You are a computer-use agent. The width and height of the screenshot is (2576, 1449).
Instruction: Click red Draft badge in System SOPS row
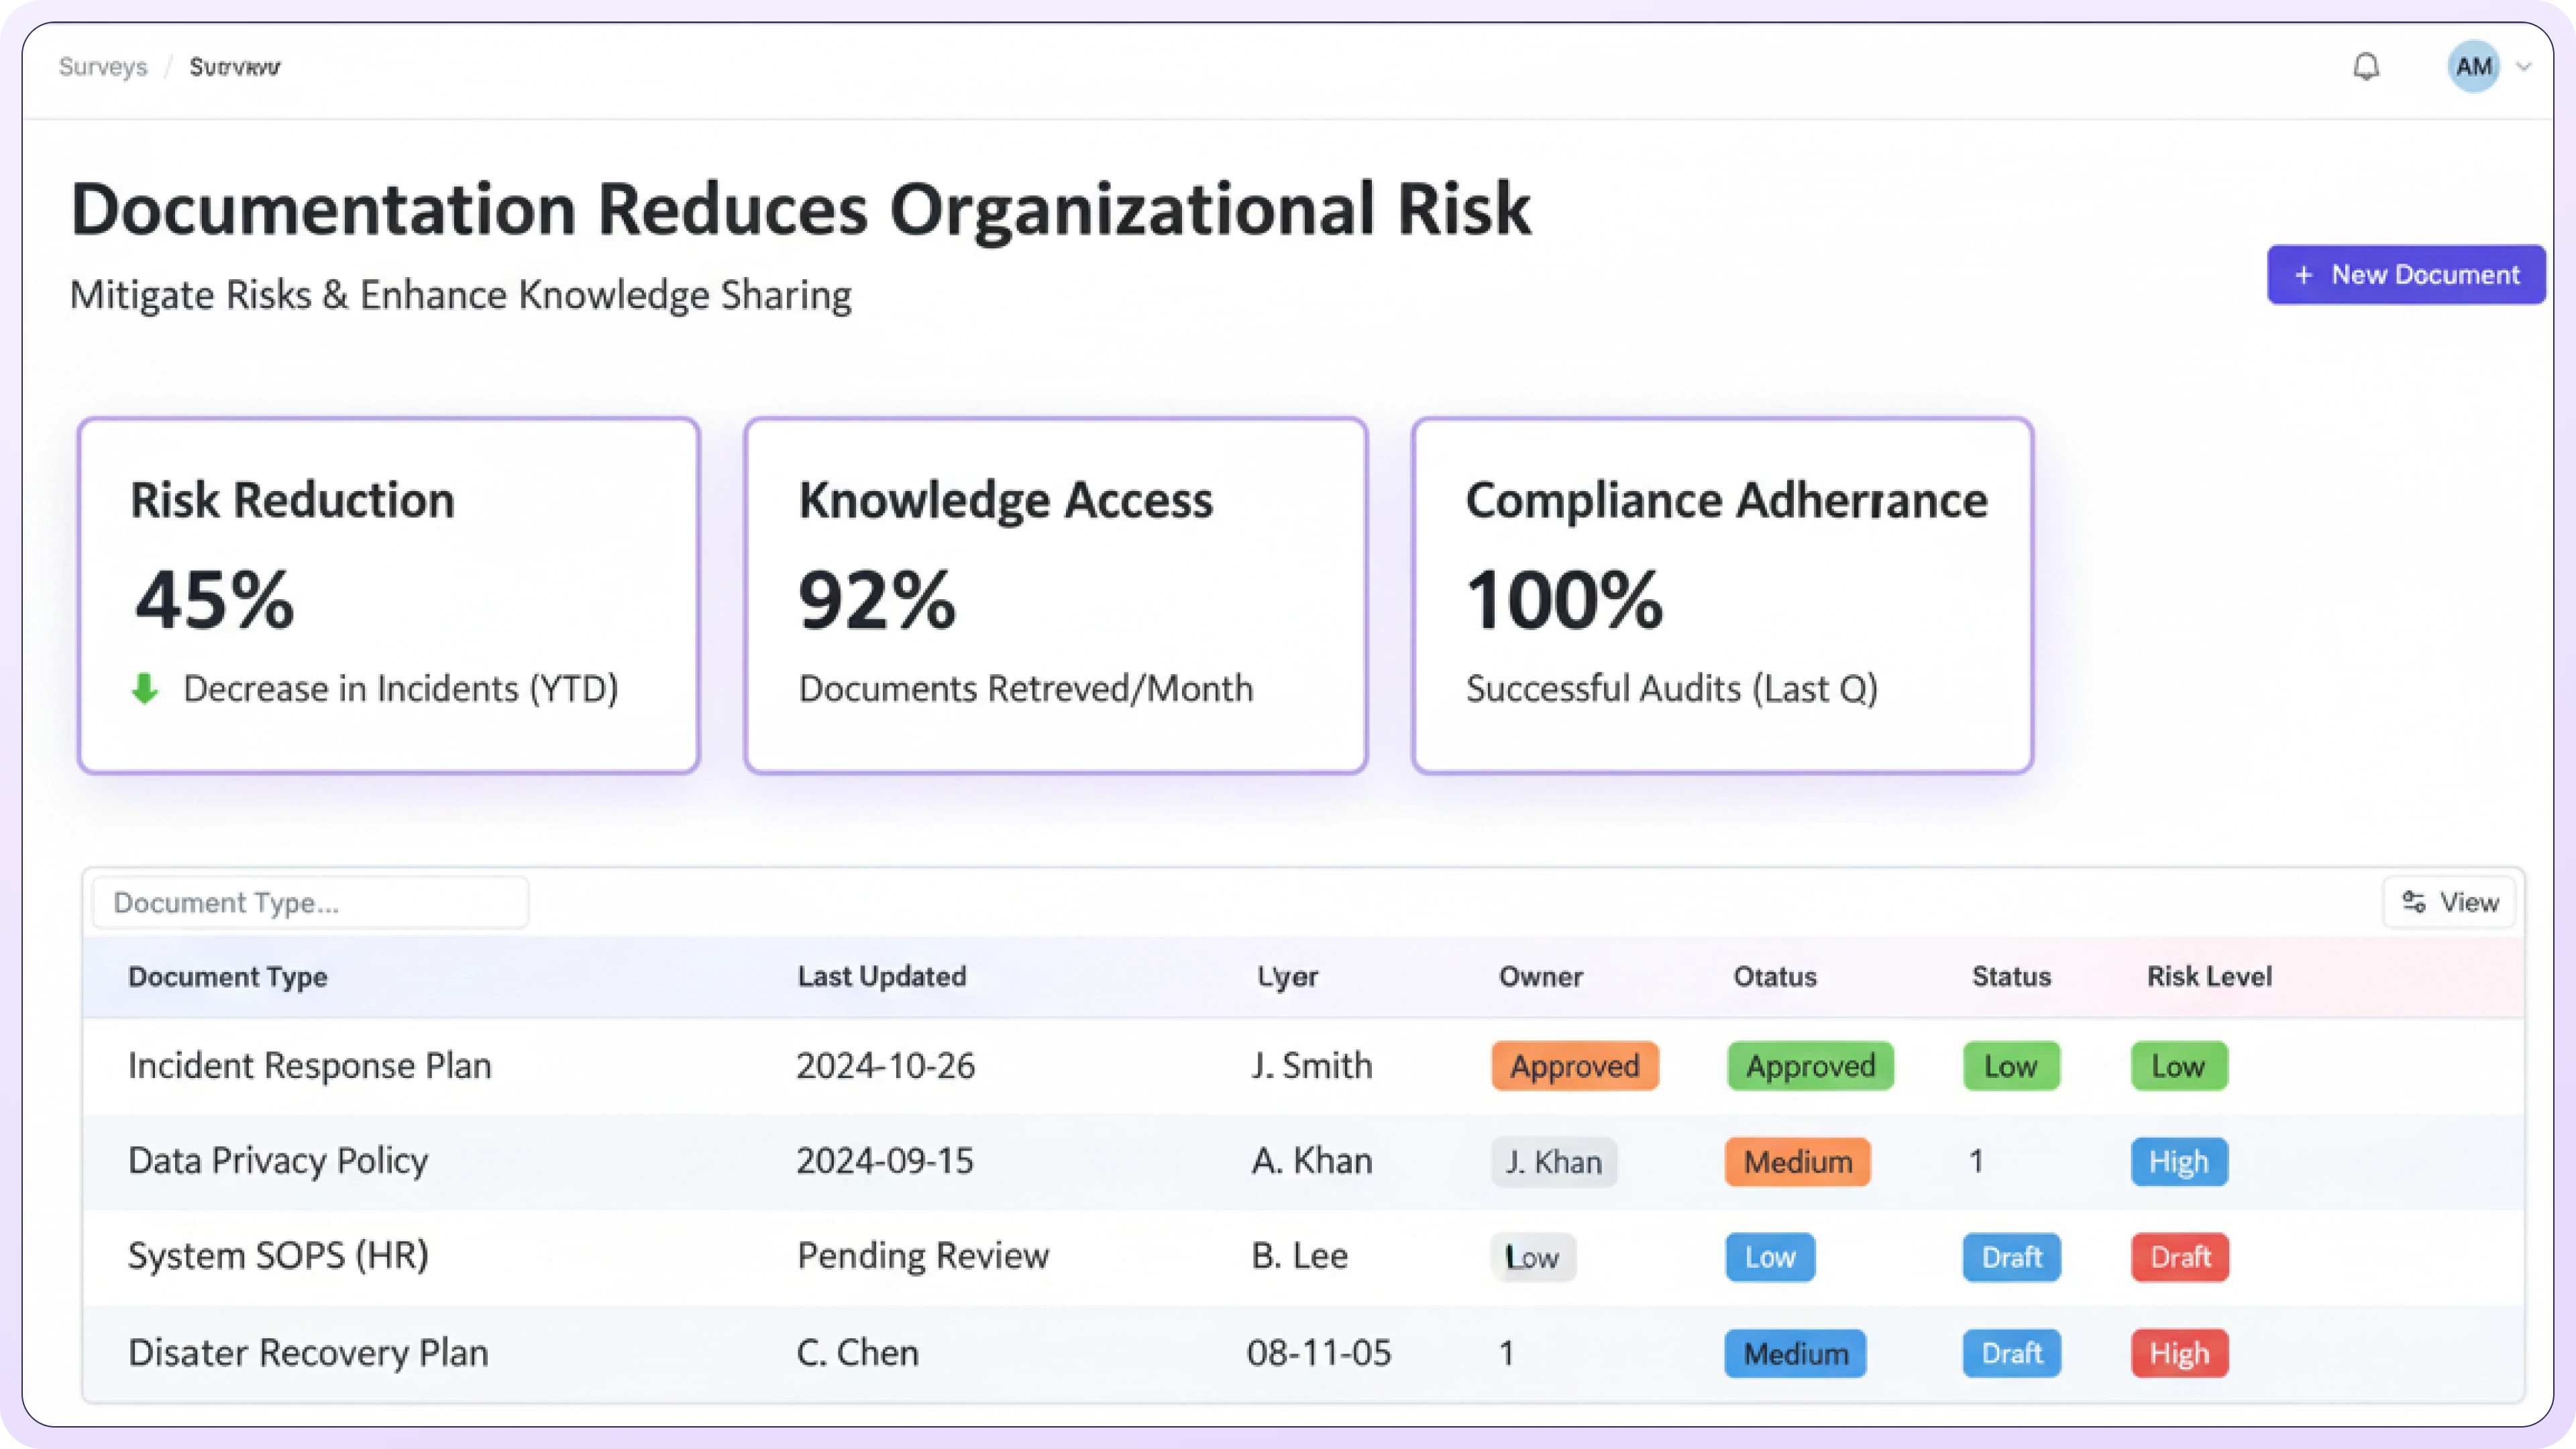click(2179, 1257)
